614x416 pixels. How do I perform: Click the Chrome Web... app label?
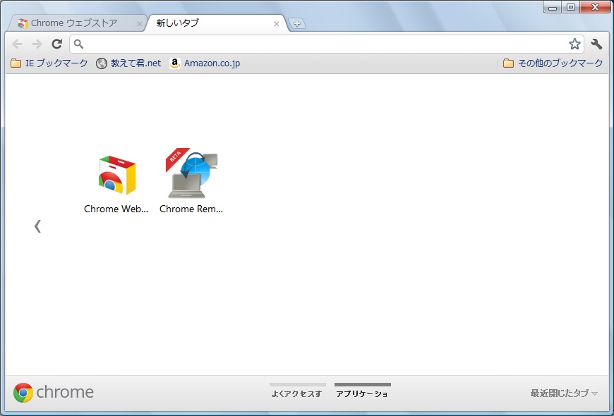(x=116, y=209)
